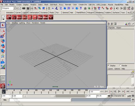Click the Show Manipulator tool
135x106 pixels.
pyautogui.click(x=3, y=67)
